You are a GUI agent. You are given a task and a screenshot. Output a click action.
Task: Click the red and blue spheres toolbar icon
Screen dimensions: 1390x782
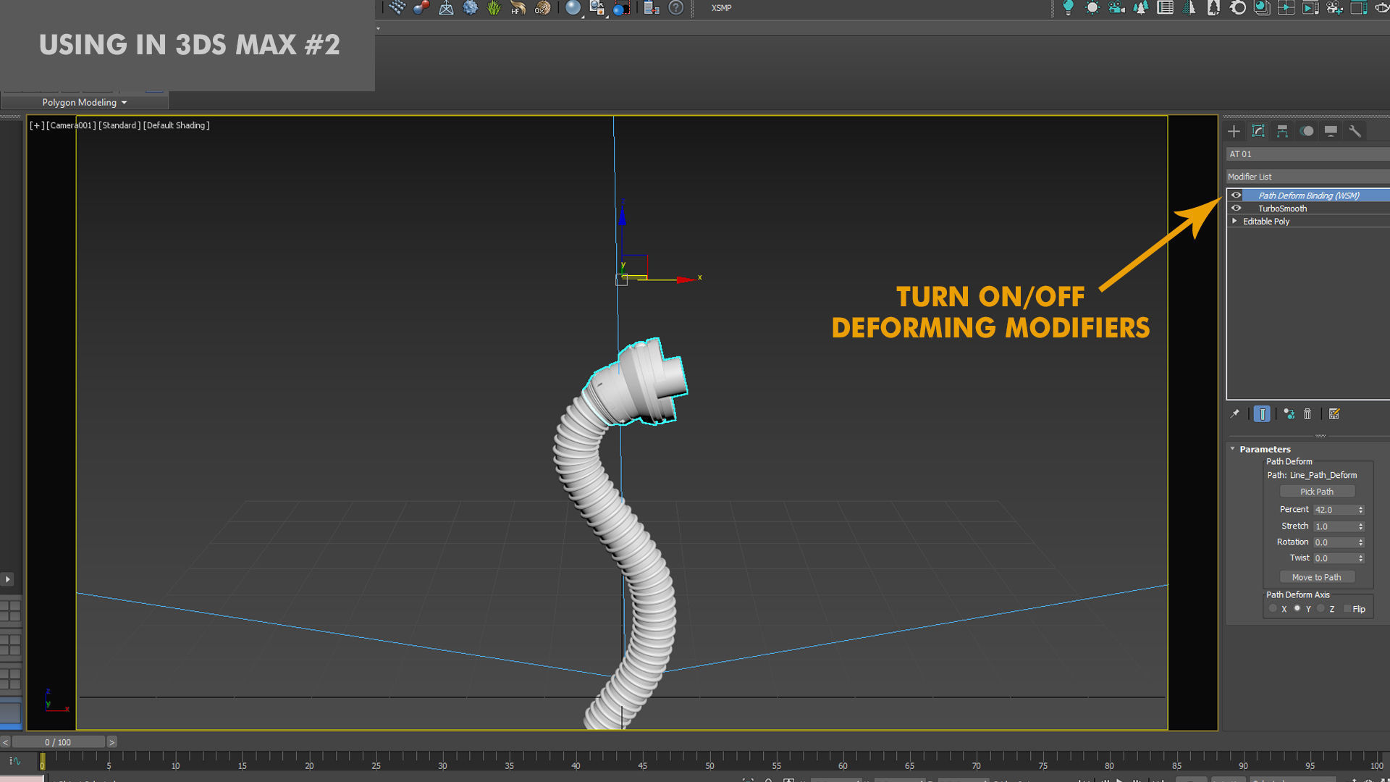pos(421,8)
